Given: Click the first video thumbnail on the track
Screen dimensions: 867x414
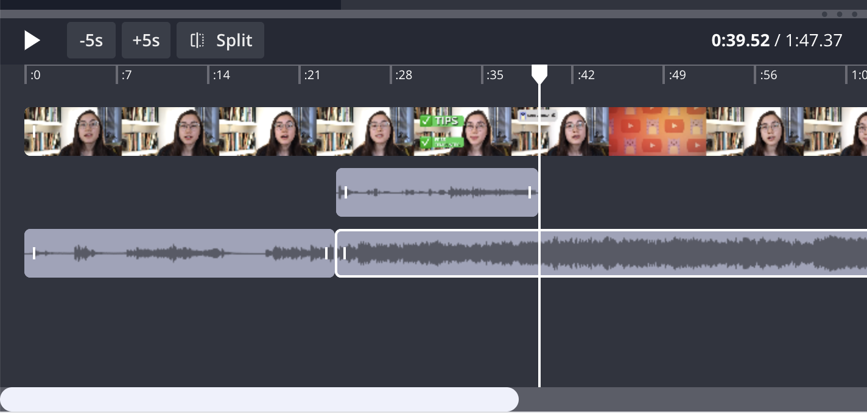Looking at the screenshot, I should point(73,132).
